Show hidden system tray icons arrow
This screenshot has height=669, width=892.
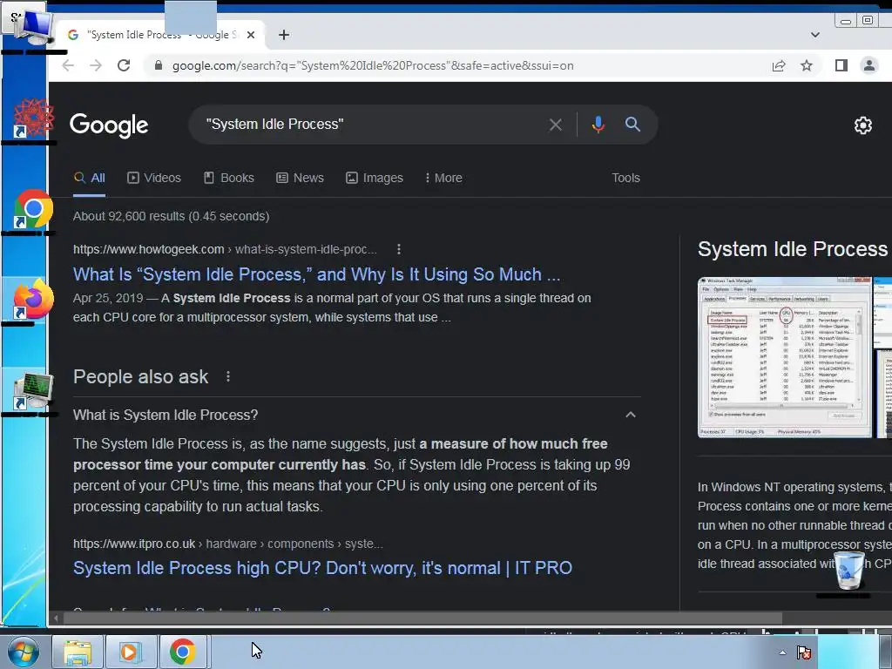(x=783, y=652)
